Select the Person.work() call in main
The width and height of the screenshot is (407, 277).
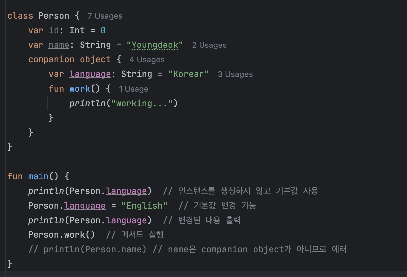tap(61, 235)
